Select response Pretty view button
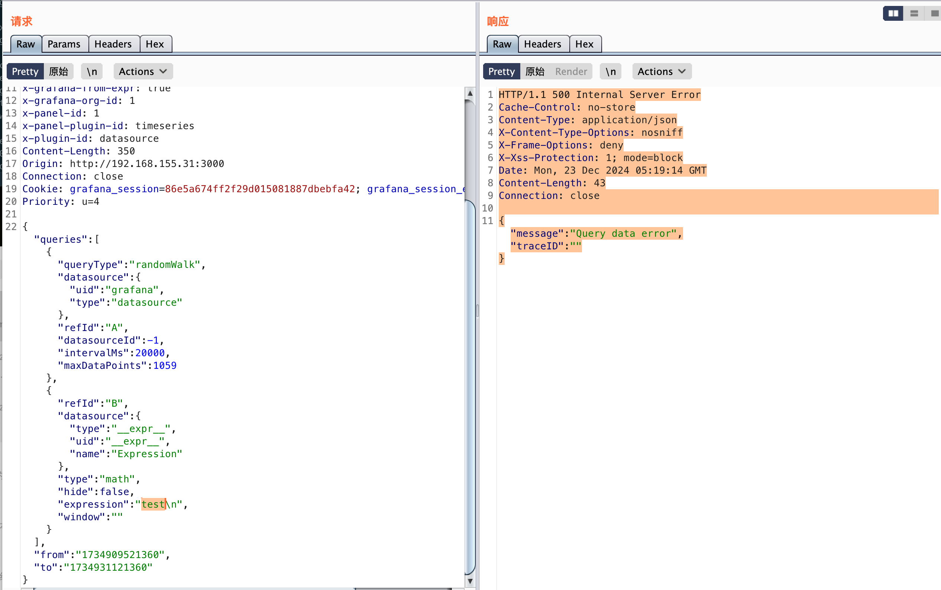The height and width of the screenshot is (590, 941). tap(501, 71)
